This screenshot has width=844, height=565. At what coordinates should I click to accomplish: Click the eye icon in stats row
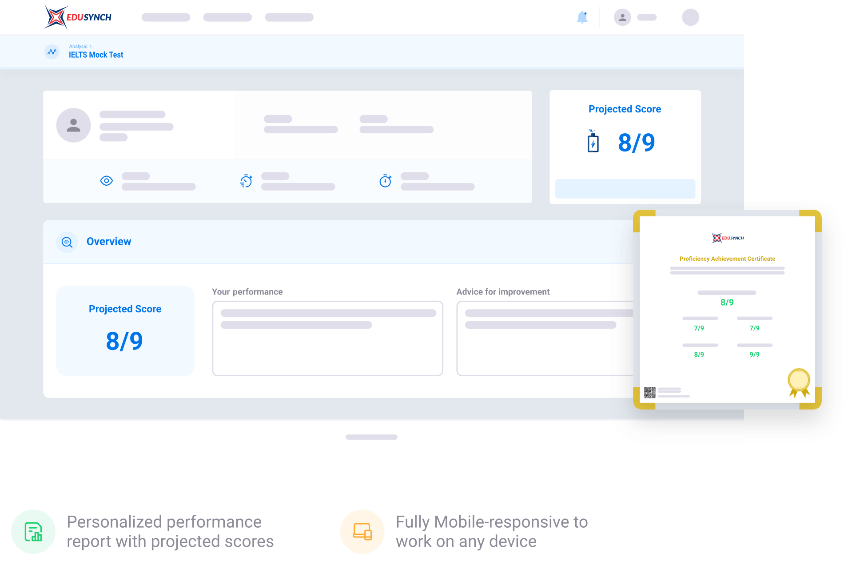pos(107,181)
